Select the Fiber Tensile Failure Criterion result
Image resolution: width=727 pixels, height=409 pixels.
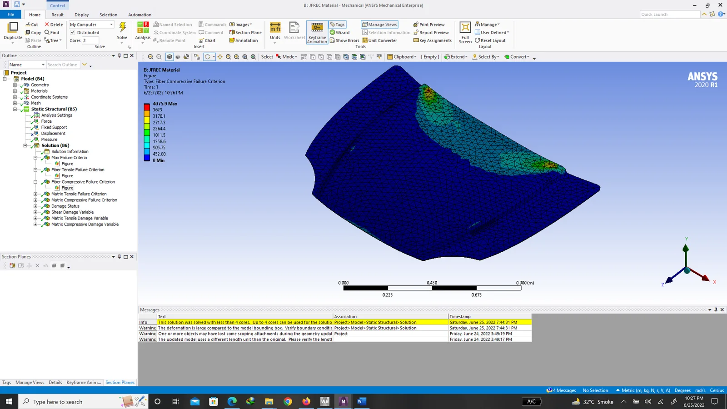[x=78, y=170]
